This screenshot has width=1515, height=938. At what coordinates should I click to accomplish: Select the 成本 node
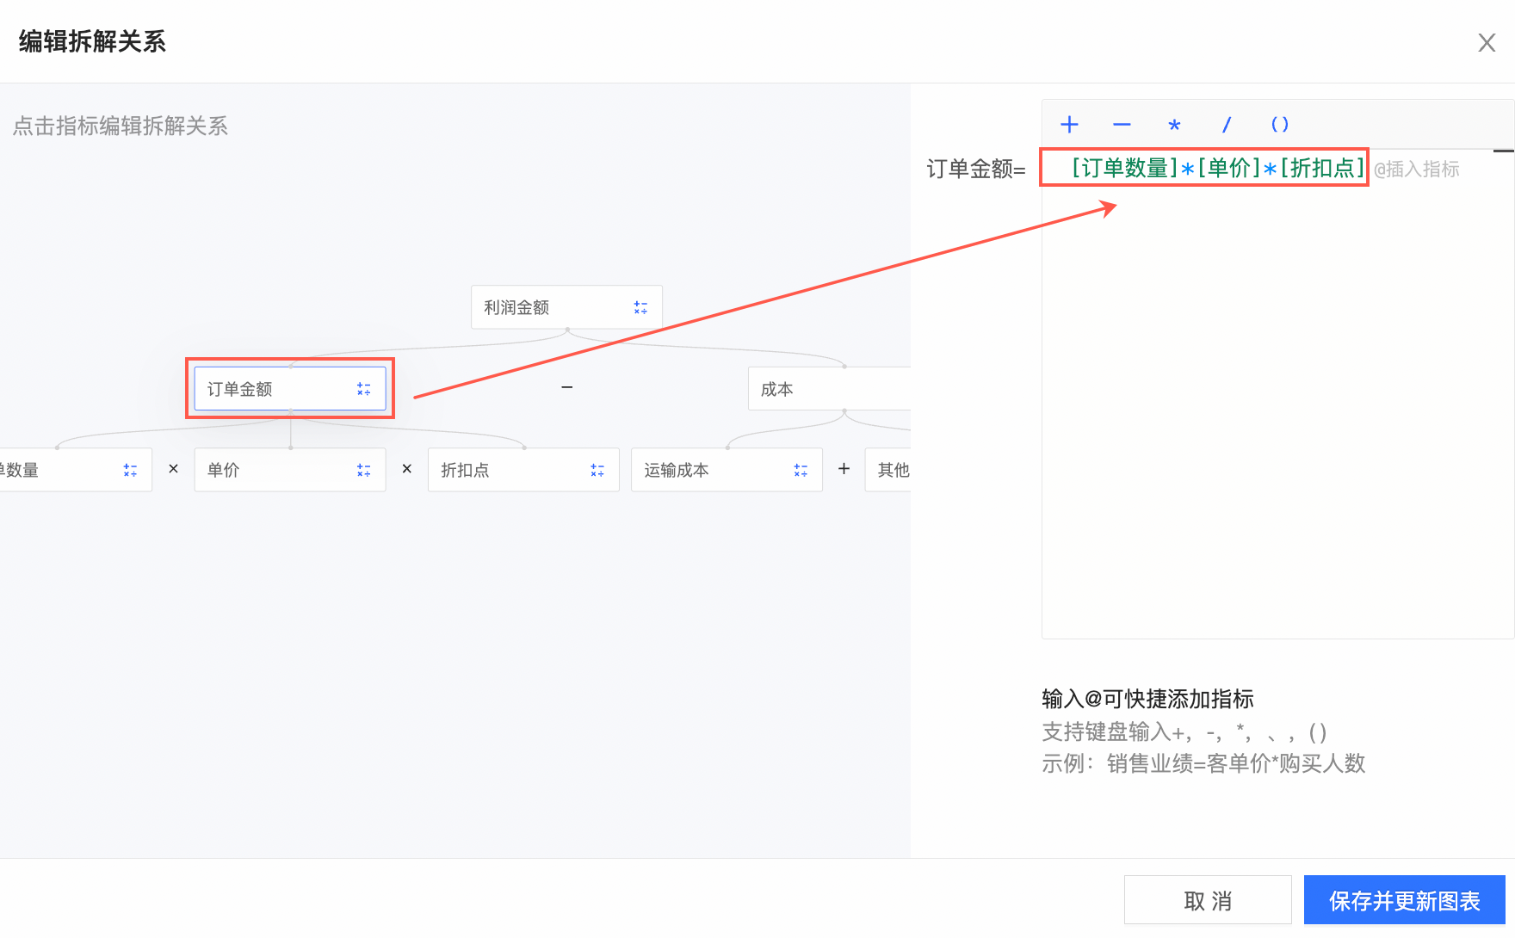[818, 389]
